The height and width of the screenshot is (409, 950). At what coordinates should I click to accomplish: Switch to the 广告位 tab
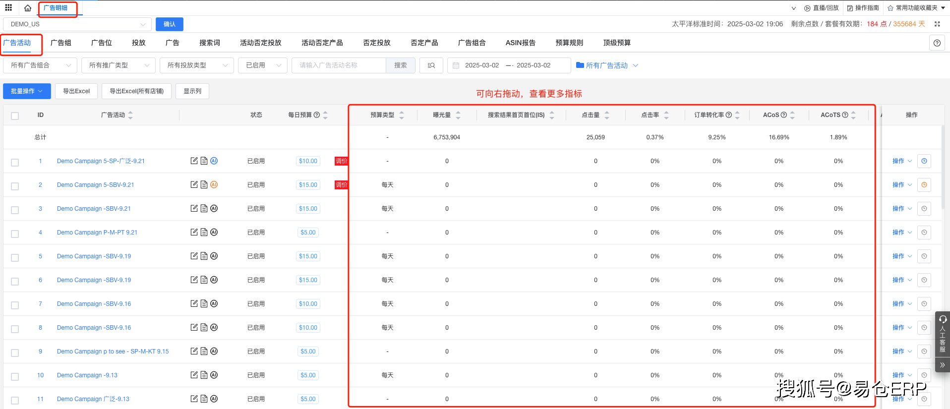(102, 43)
